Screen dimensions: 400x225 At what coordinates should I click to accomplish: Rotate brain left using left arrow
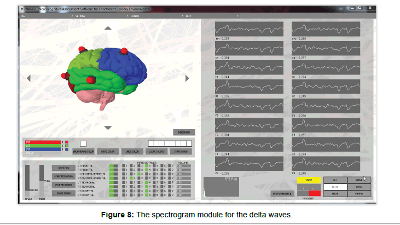[x=30, y=78]
